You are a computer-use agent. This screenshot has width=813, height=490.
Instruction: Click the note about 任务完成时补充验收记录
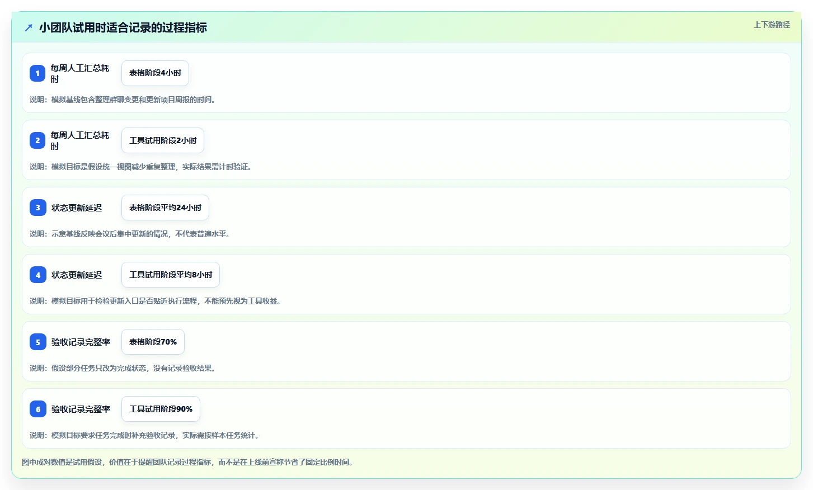point(144,435)
